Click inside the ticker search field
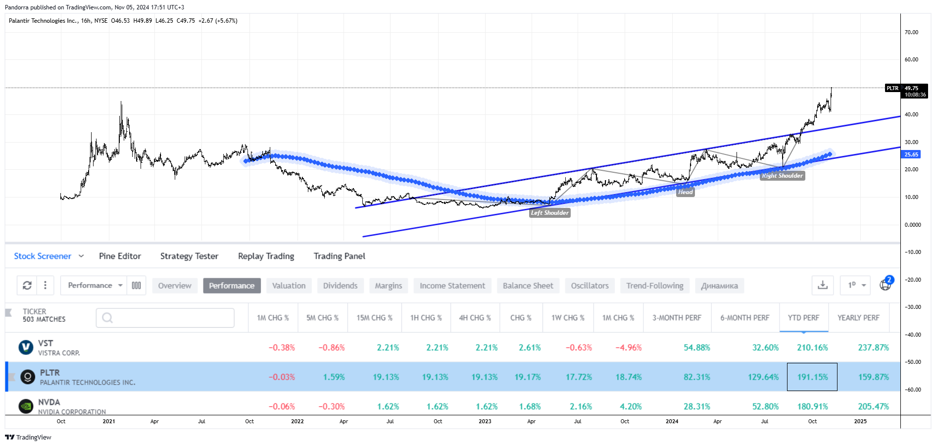The image size is (936, 446). 165,318
